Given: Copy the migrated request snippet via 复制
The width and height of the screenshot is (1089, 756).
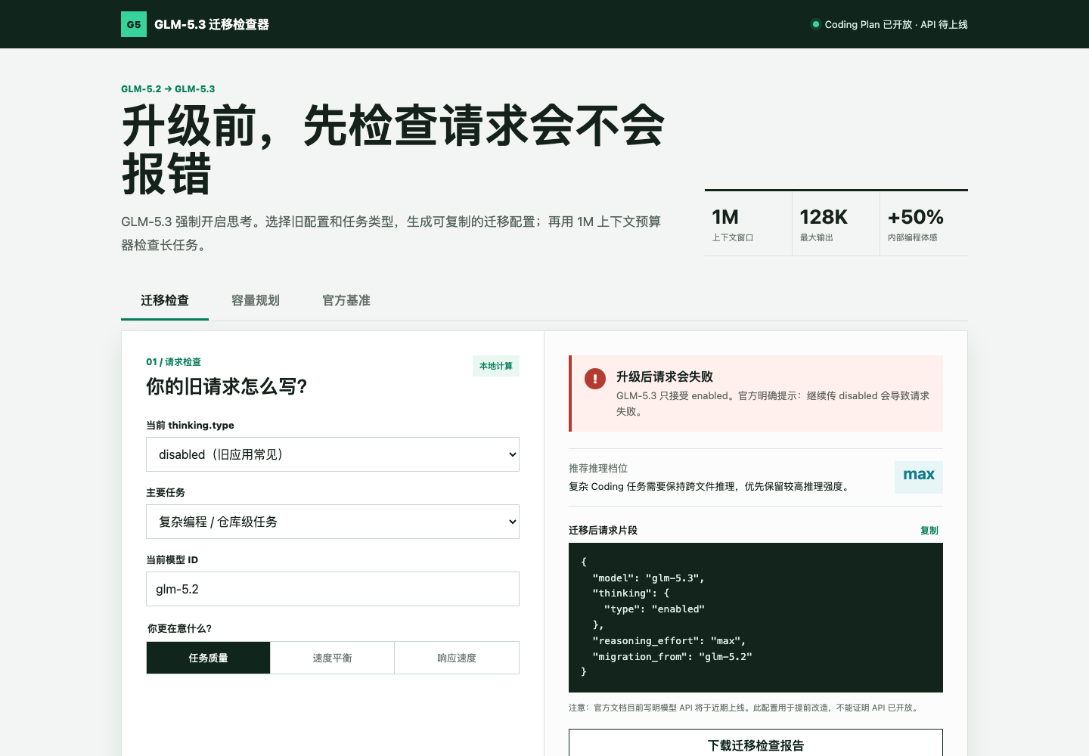Looking at the screenshot, I should [929, 531].
